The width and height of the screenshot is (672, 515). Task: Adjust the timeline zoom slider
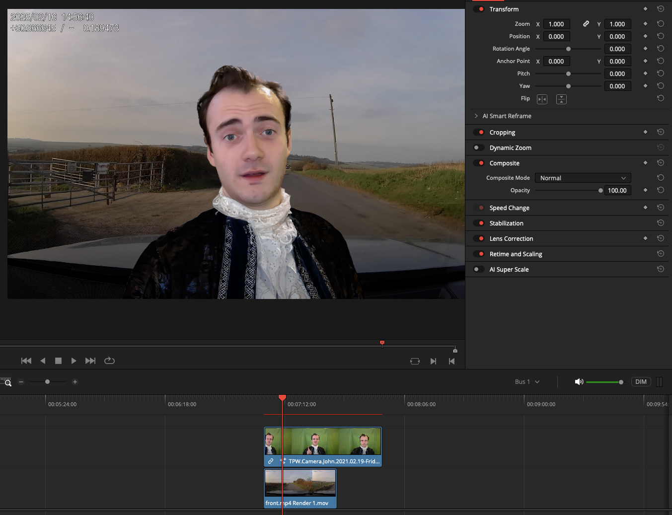[x=47, y=382]
